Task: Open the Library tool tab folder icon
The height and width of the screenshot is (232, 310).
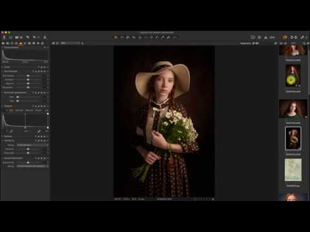Action: (3, 43)
